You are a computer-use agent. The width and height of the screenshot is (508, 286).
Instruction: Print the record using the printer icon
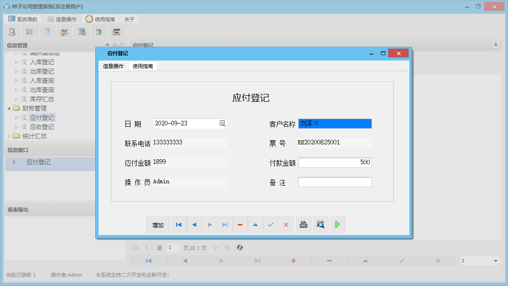tap(303, 224)
